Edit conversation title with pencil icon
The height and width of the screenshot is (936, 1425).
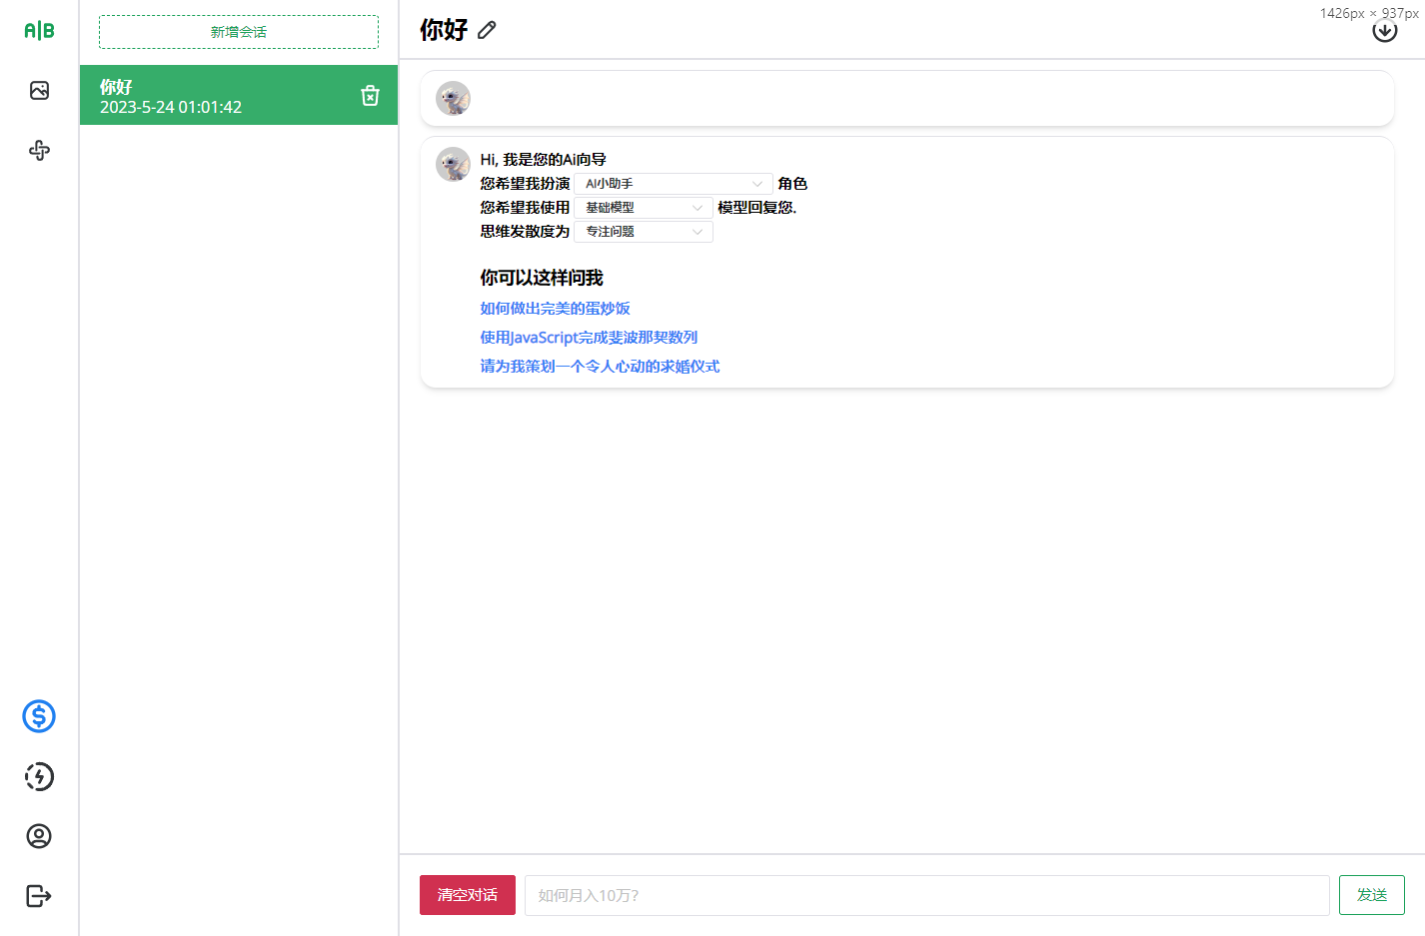tap(487, 30)
